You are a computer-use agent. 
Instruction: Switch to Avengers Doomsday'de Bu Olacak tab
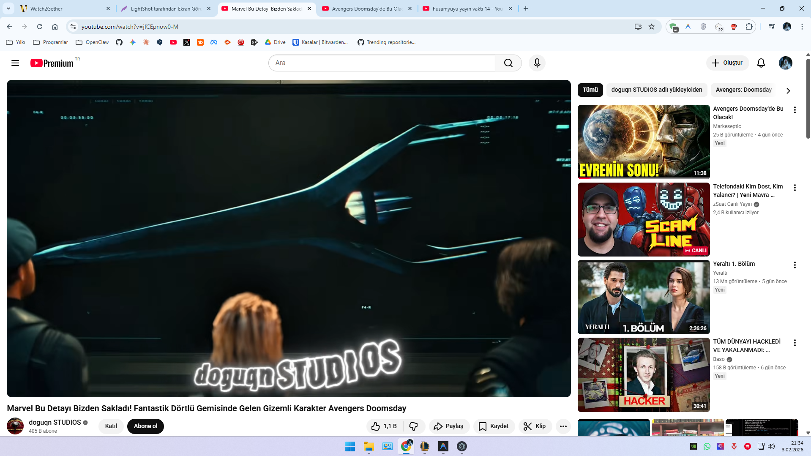point(367,8)
